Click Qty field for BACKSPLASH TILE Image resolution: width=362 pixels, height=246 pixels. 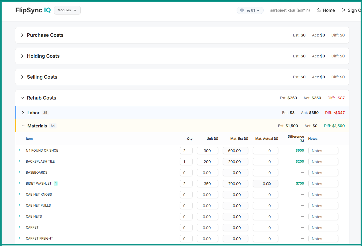pyautogui.click(x=186, y=162)
